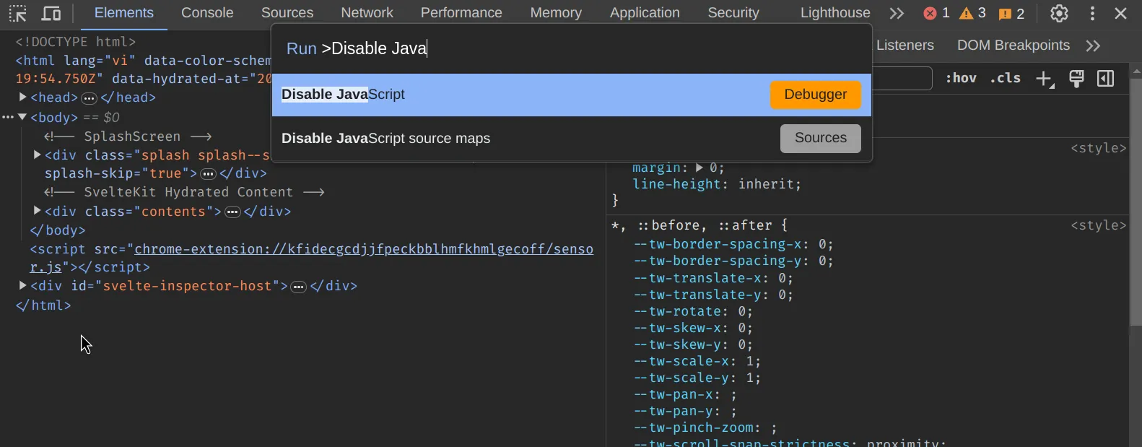1142x447 pixels.
Task: Switch to the Elements tab
Action: (124, 13)
